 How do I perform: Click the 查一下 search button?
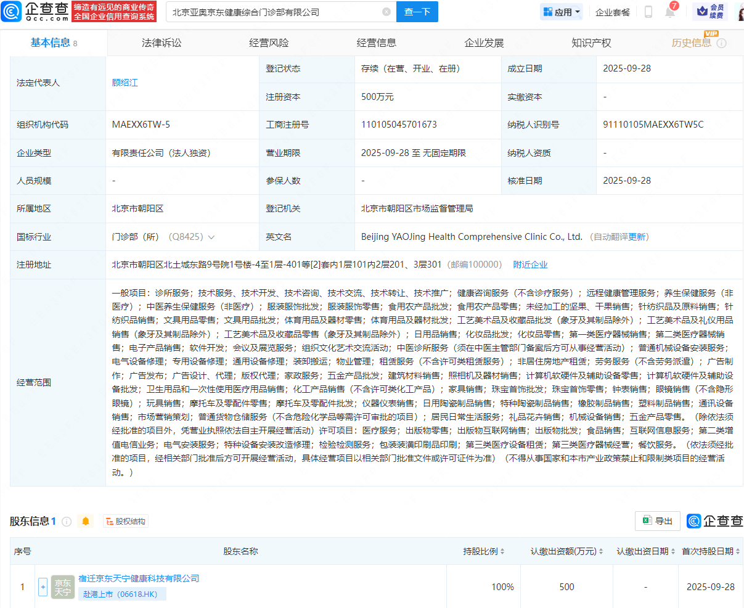pyautogui.click(x=417, y=12)
